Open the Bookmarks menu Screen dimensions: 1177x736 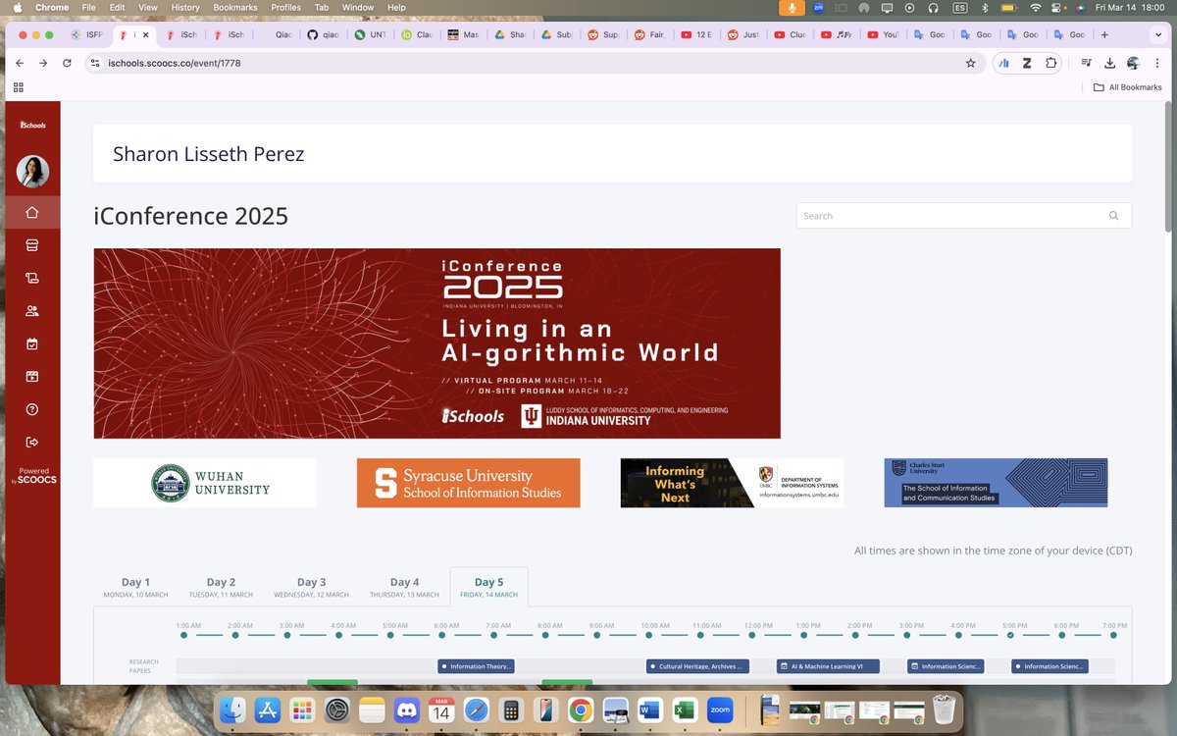tap(235, 7)
